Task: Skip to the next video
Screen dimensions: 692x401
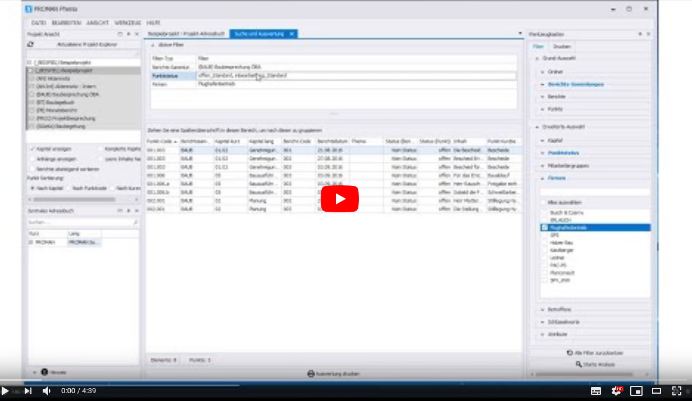Action: coord(28,391)
